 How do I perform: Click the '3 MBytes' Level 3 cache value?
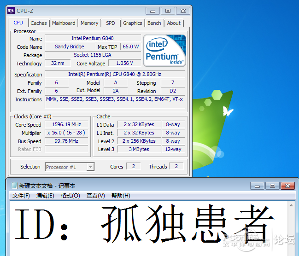coord(139,149)
